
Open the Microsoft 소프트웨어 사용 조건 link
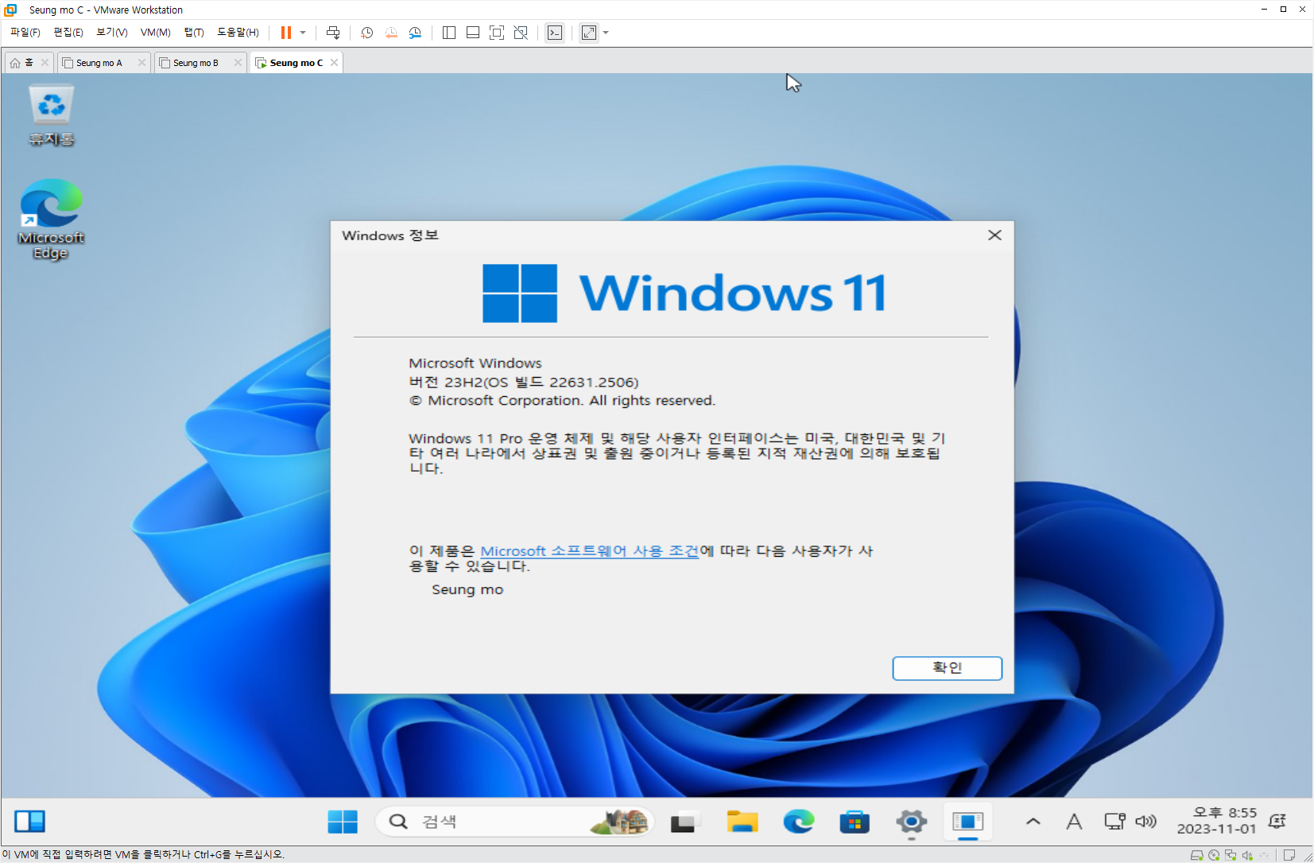click(590, 551)
